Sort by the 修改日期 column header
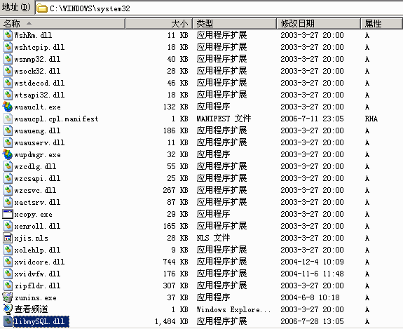Image resolution: width=403 pixels, height=329 pixels. (318, 24)
